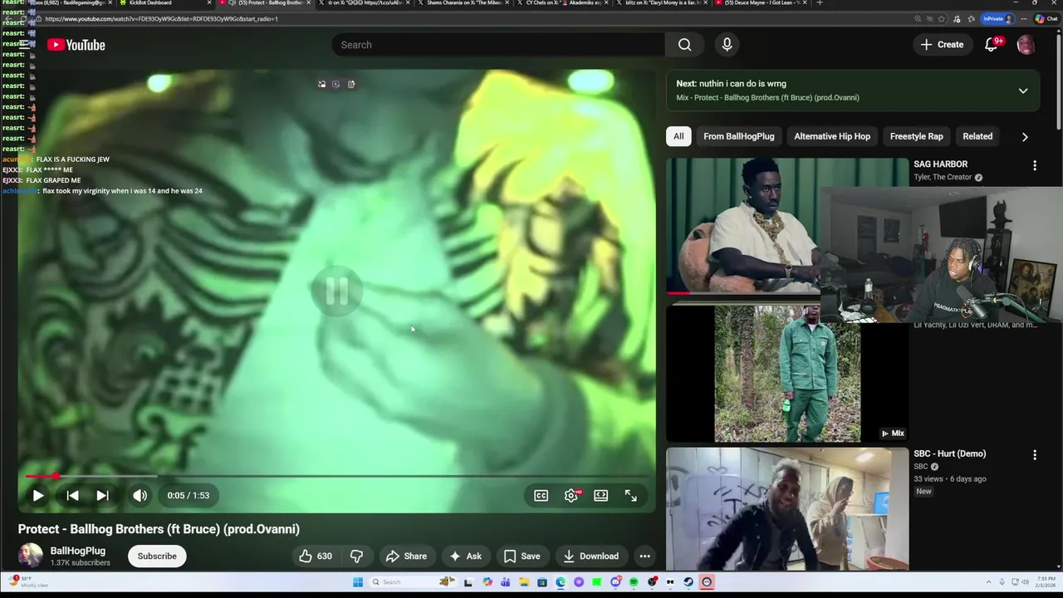This screenshot has width=1063, height=598.
Task: Start voice search with the microphone
Action: tap(727, 45)
